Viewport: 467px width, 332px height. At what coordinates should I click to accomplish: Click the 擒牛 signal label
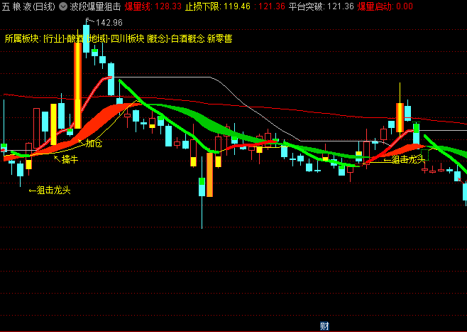click(x=70, y=159)
